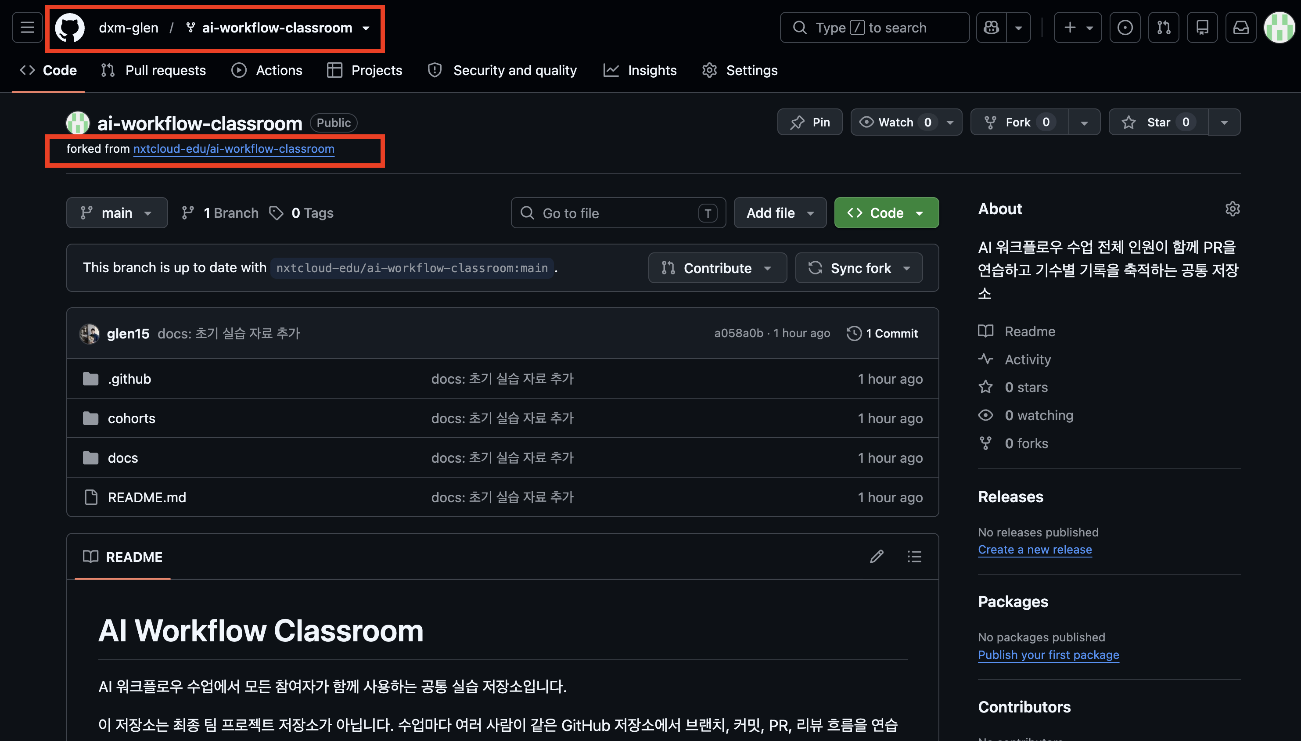1301x741 pixels.
Task: View the 1 Commit history
Action: (x=882, y=333)
